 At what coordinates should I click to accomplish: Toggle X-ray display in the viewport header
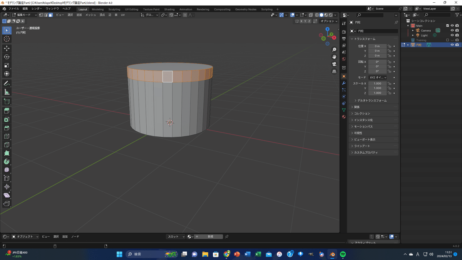pos(311,15)
